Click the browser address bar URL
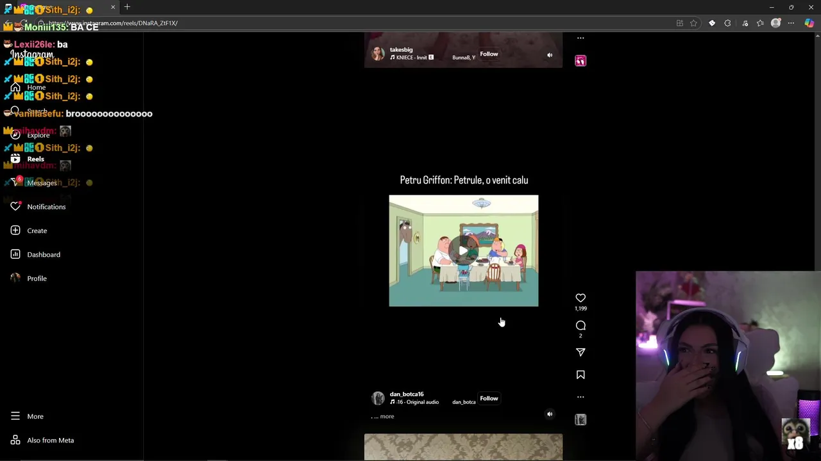Screen dimensions: 821x461 113,23
